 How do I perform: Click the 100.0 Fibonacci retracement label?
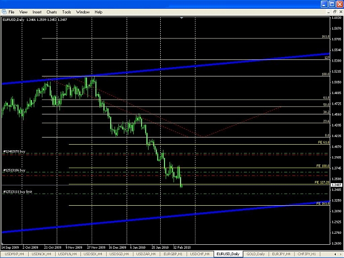click(x=326, y=74)
